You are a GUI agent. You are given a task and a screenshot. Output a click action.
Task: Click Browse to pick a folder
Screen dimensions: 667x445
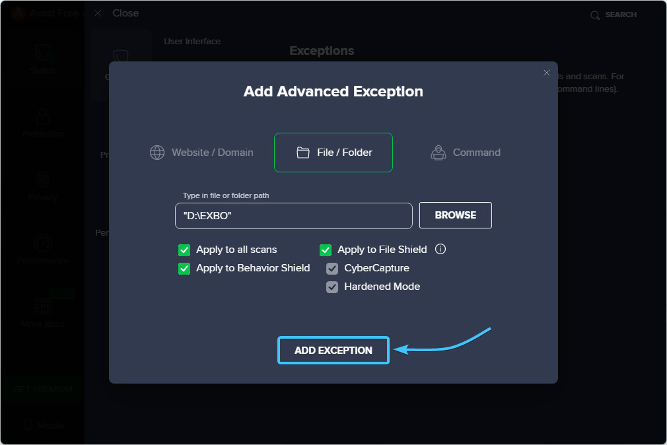coord(455,215)
